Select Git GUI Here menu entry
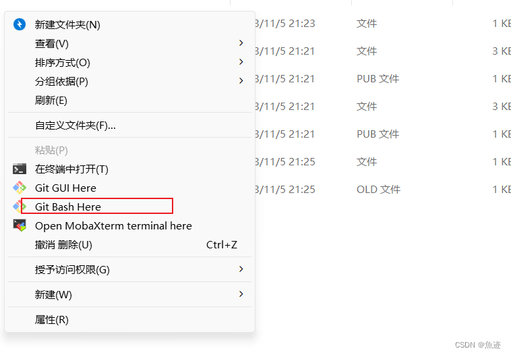511x355 pixels. (x=129, y=188)
